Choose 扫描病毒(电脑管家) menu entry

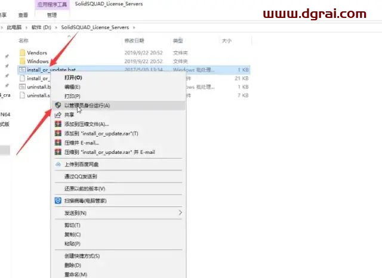[118, 200]
